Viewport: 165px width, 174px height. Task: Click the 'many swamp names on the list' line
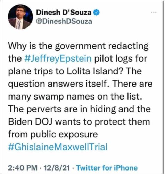75,97
